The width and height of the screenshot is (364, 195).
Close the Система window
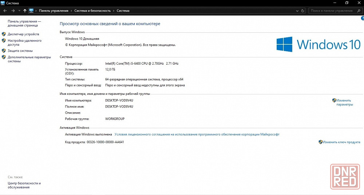pos(359,3)
